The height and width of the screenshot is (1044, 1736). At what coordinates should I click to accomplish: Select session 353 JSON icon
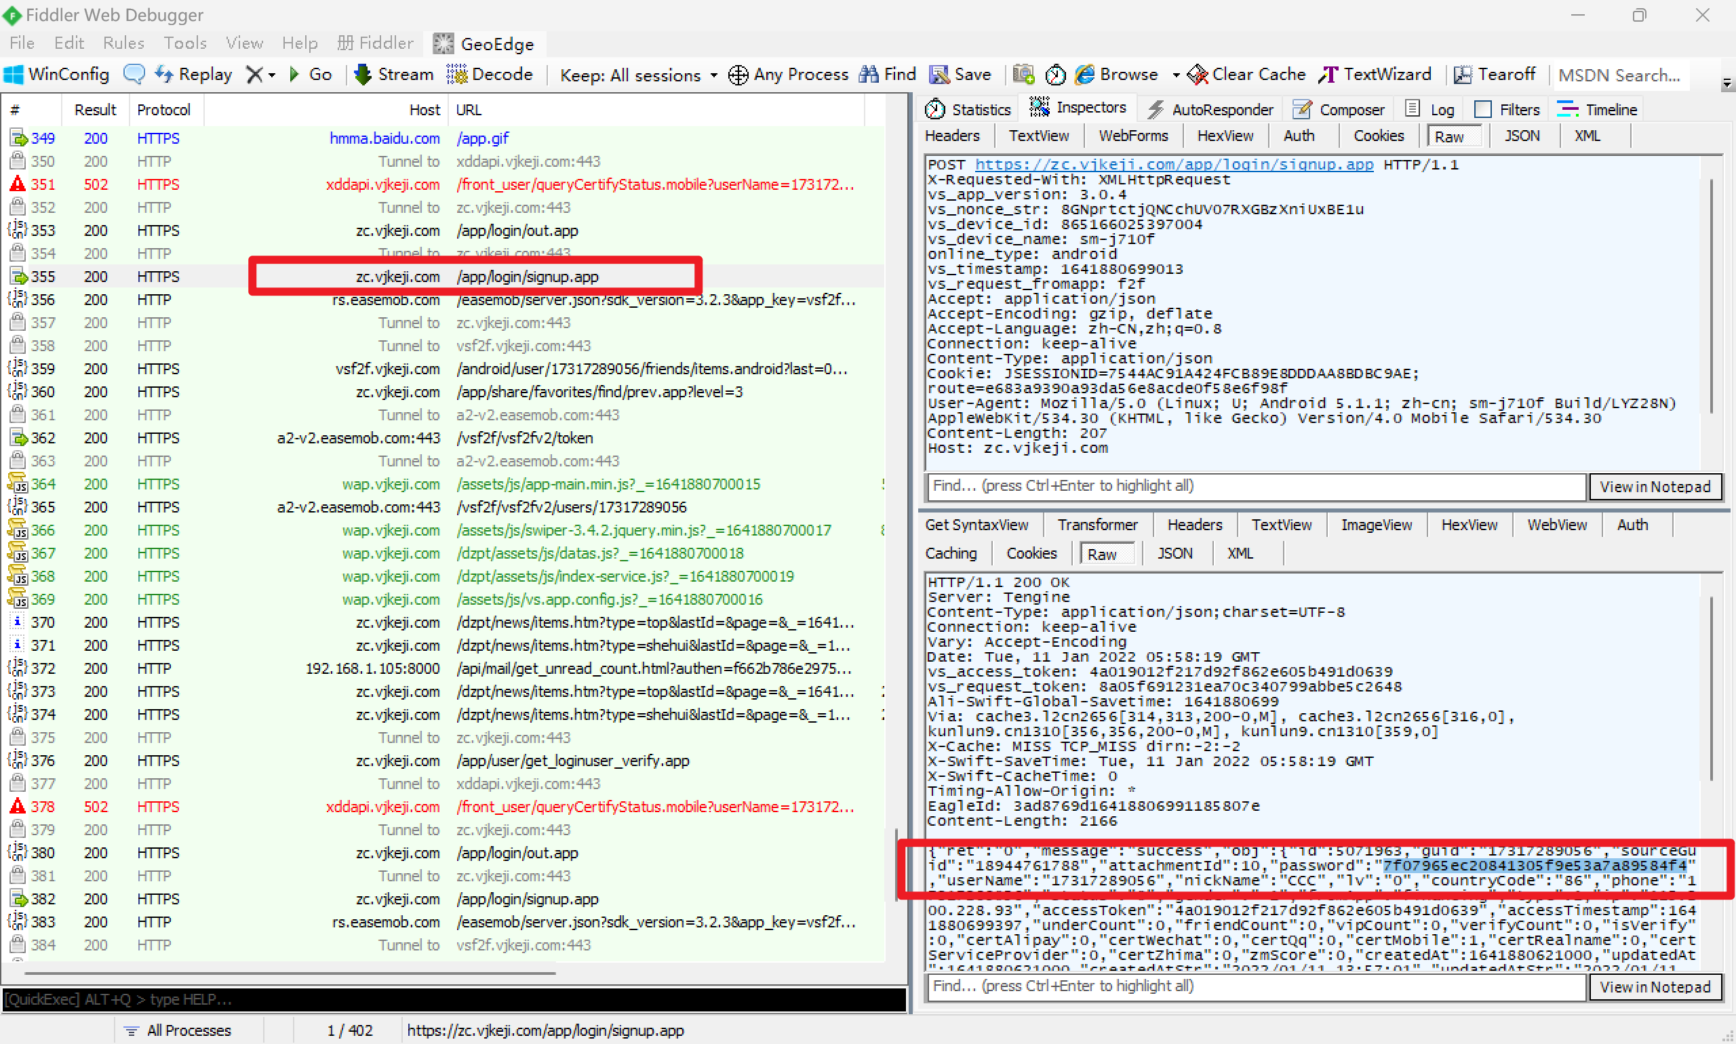(x=17, y=230)
